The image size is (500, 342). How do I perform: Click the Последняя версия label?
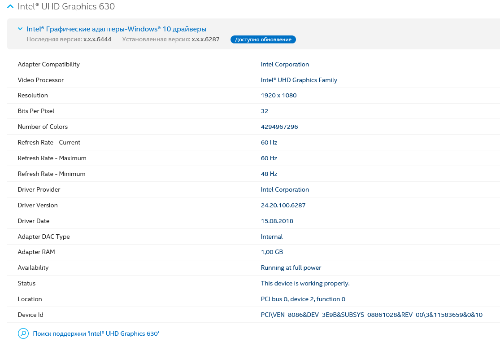(54, 39)
